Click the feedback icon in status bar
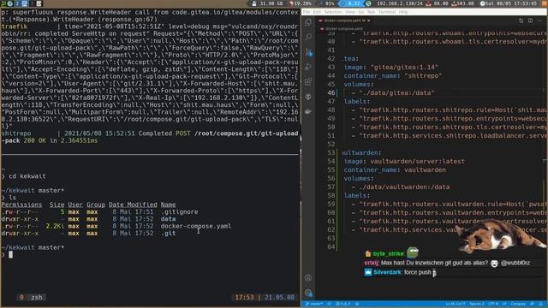The image size is (548, 308). [x=533, y=304]
